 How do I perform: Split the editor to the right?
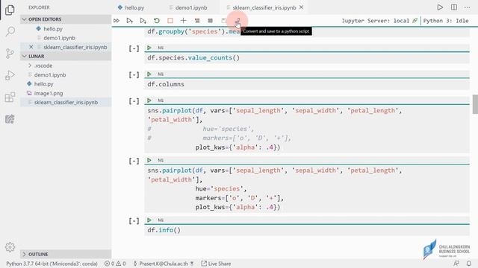[454, 7]
